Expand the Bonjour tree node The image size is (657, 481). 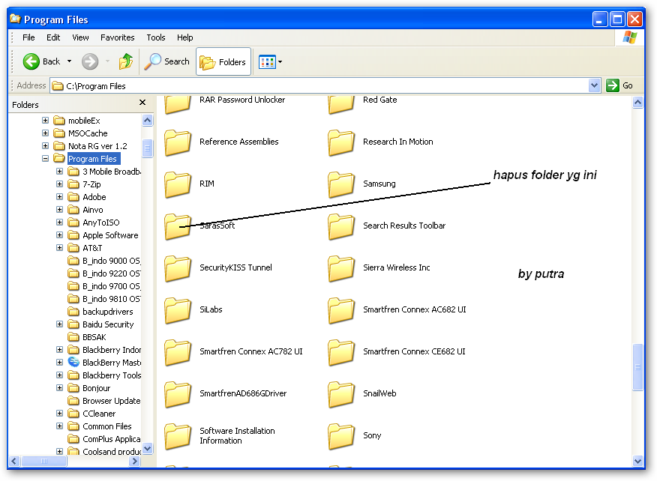[x=59, y=388]
